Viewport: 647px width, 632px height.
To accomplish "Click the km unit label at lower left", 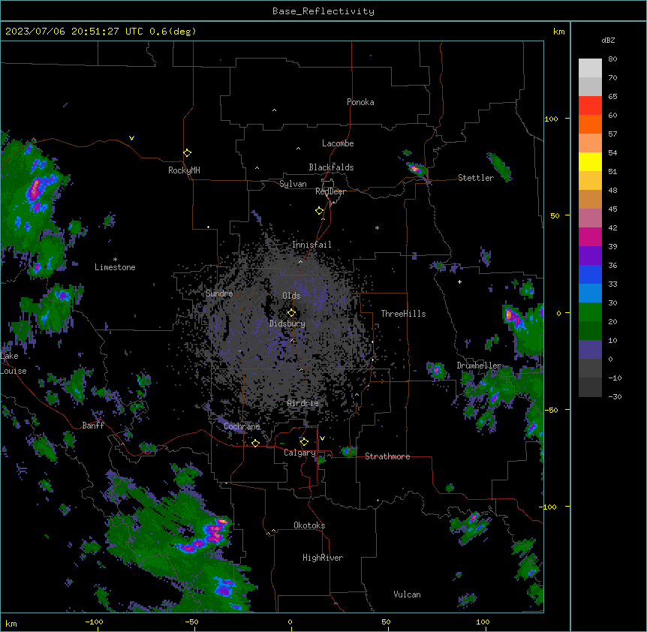I will click(11, 623).
